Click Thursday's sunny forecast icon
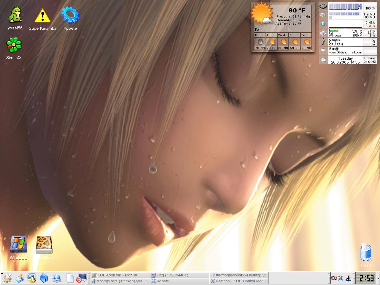The width and height of the screenshot is (380, 285). point(295,42)
